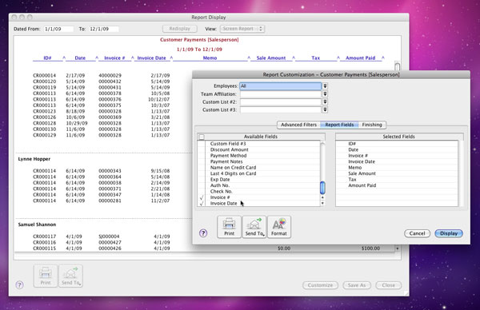Select Memo in Selected Fields list
480x310 pixels.
tap(397, 168)
